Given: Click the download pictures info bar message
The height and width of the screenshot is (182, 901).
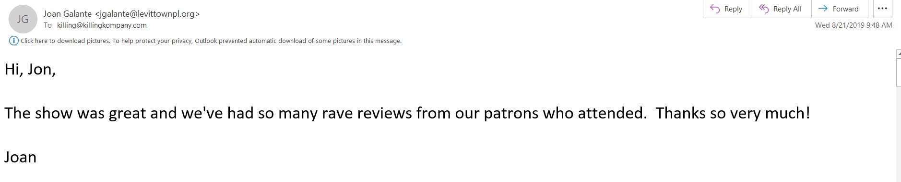Looking at the screenshot, I should [211, 41].
